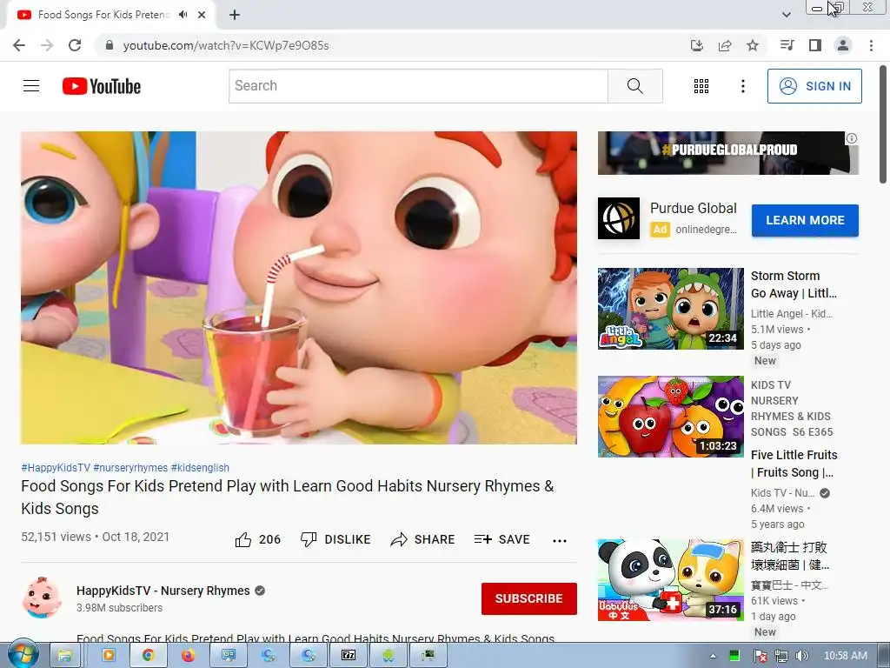890x668 pixels.
Task: Click the address bar URL
Action: 226,45
